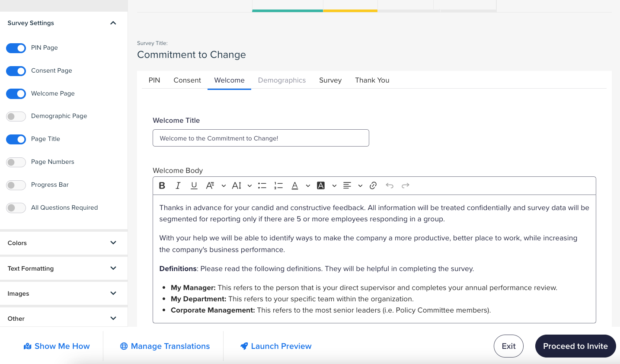
Task: Toggle bold formatting in Welcome Body
Action: pyautogui.click(x=162, y=185)
